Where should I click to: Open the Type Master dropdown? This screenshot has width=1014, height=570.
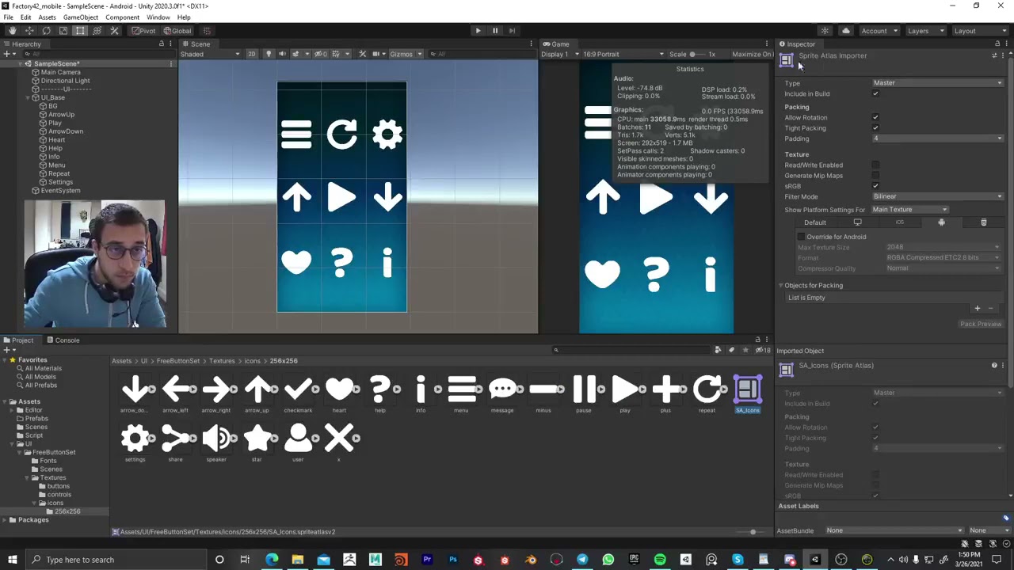click(x=938, y=83)
